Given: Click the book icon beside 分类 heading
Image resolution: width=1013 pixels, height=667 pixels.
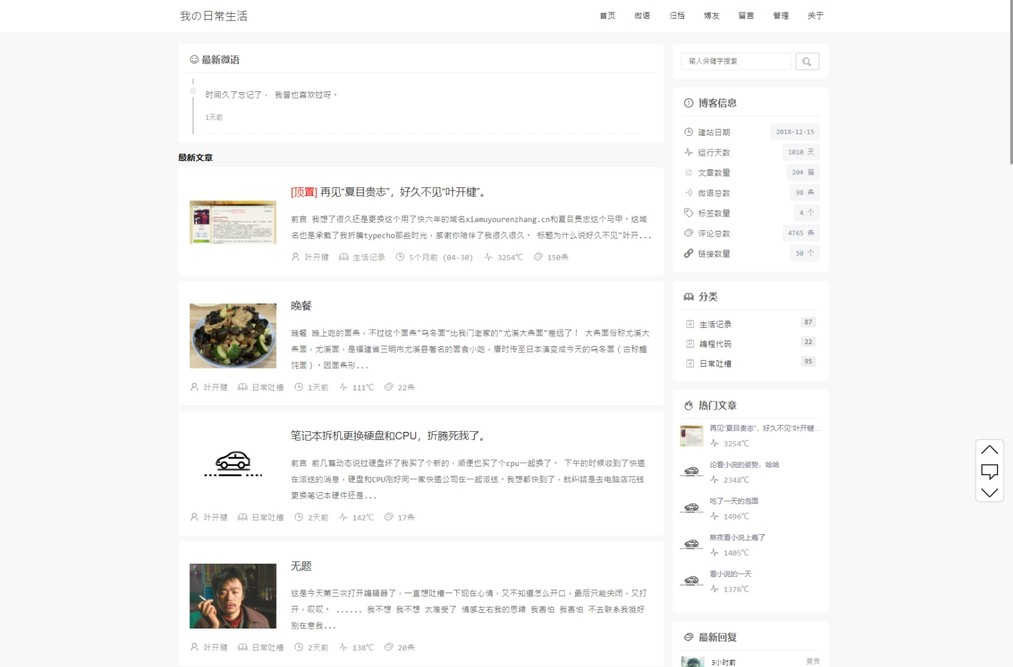Looking at the screenshot, I should [x=688, y=297].
